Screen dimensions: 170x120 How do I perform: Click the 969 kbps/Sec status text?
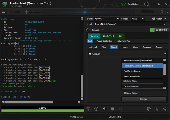(76, 117)
